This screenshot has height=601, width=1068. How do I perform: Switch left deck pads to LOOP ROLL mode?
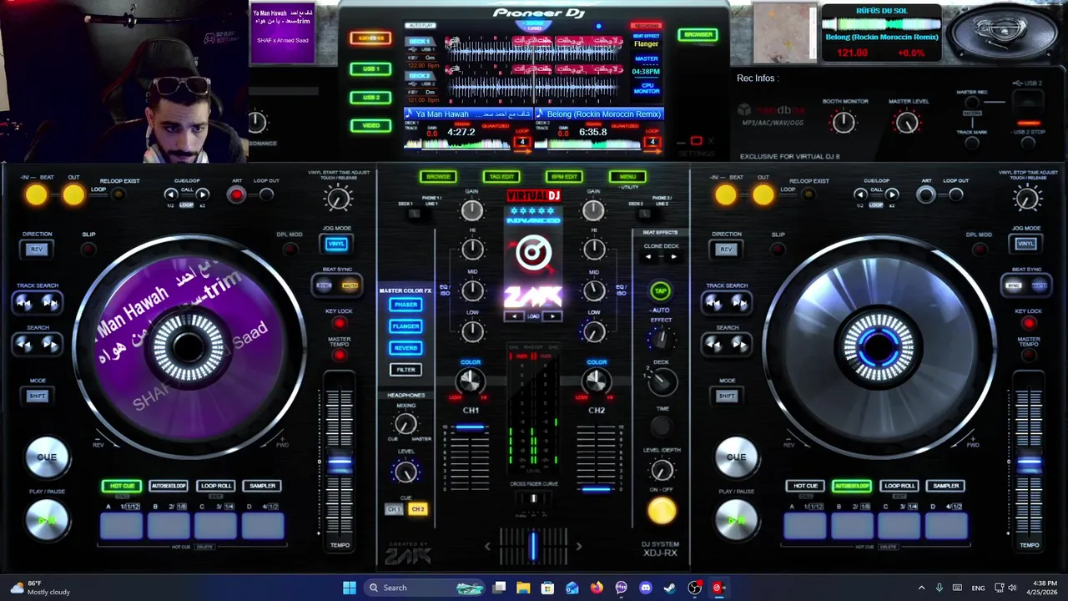215,486
